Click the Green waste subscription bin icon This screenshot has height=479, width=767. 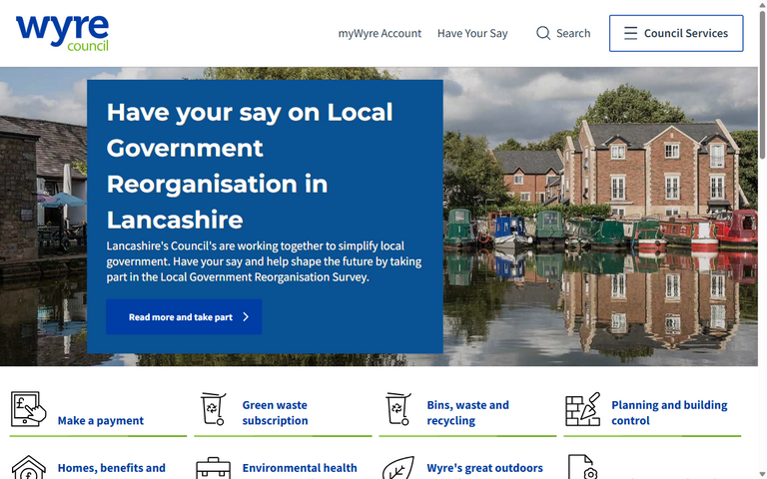[213, 409]
